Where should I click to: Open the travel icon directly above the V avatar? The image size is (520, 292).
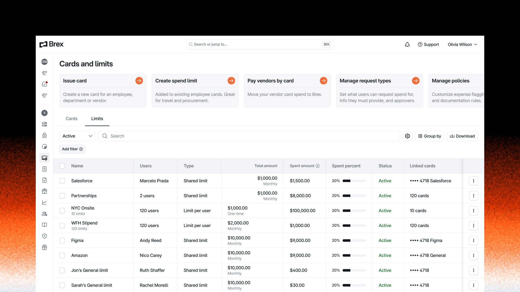click(44, 95)
